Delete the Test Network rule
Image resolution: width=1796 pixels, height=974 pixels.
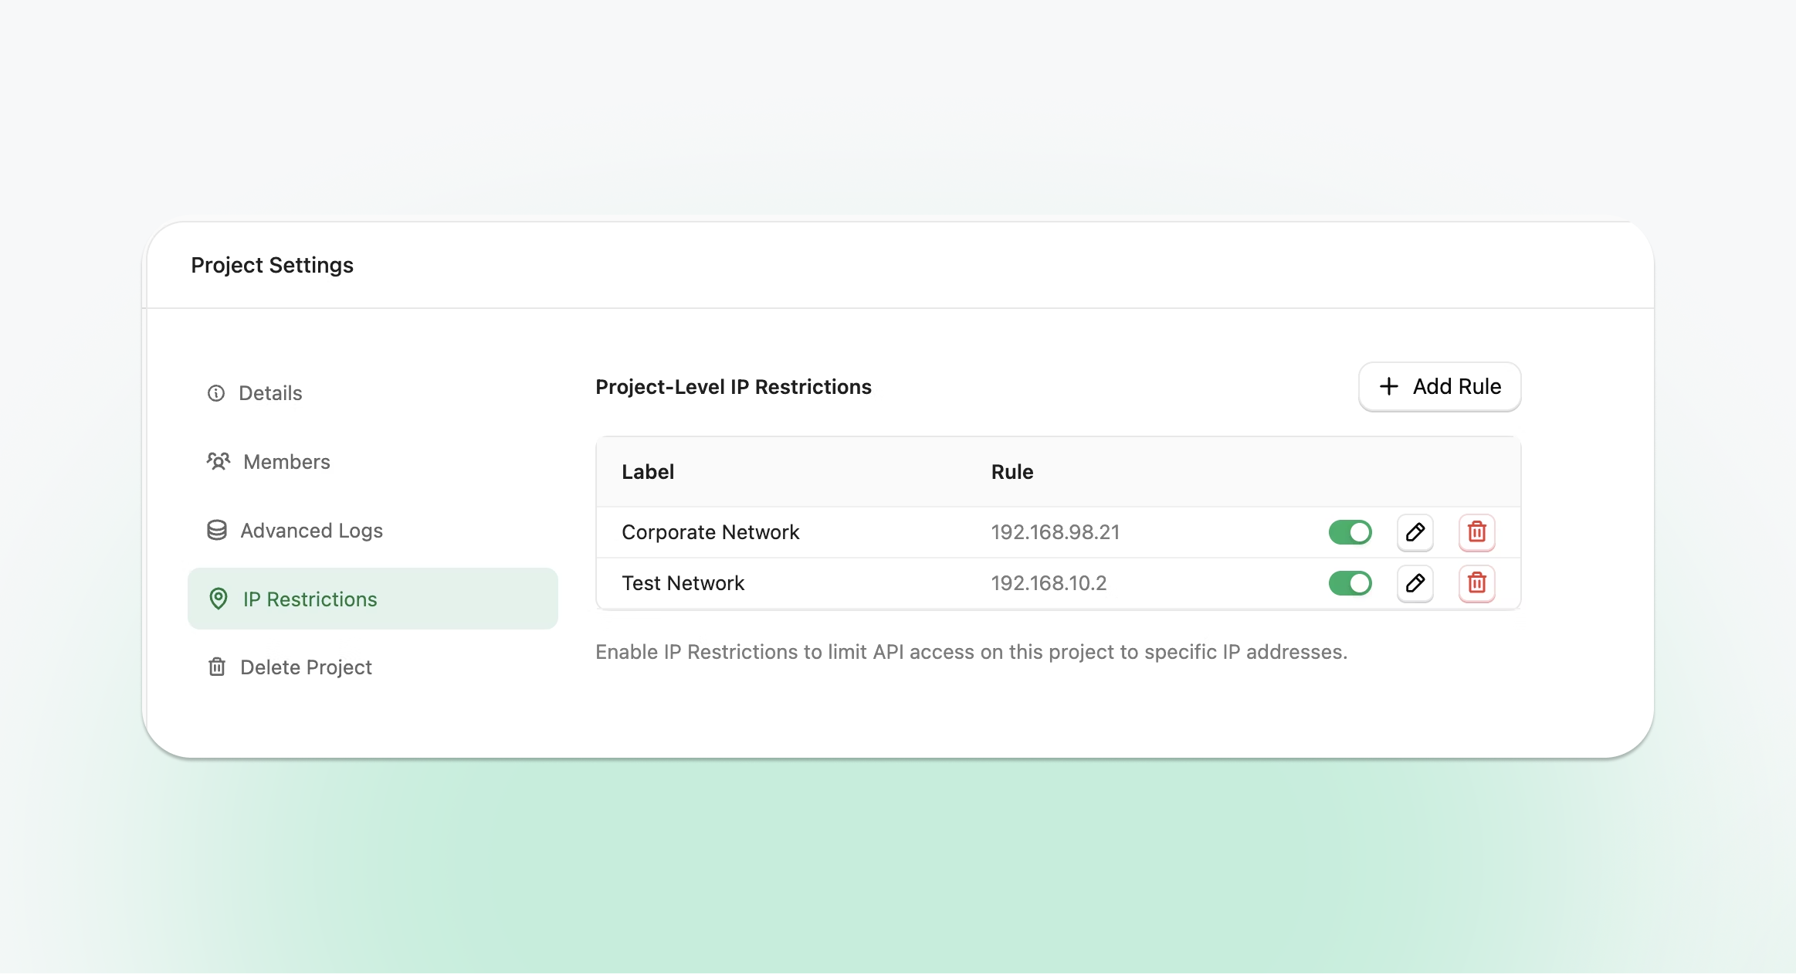coord(1476,583)
